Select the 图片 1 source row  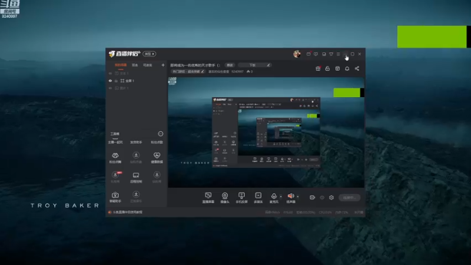(x=137, y=88)
